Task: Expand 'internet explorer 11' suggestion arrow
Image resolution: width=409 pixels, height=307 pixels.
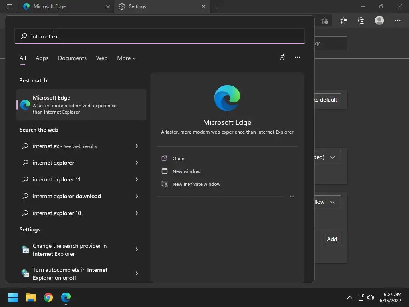Action: coord(137,179)
